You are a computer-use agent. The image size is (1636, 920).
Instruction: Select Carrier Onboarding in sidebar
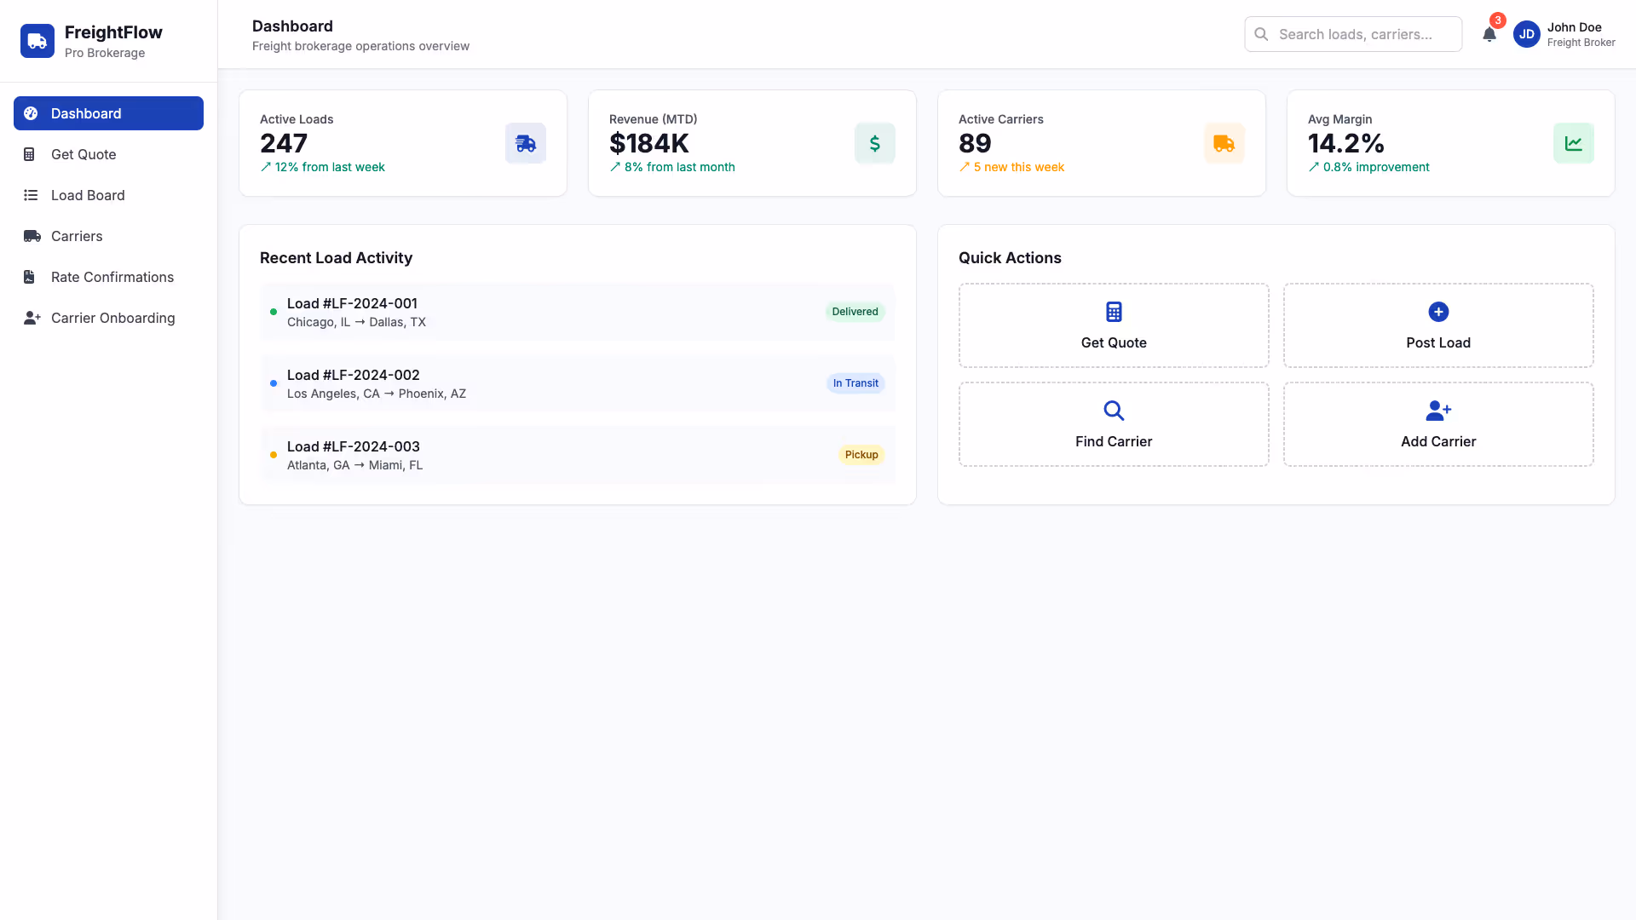[112, 318]
